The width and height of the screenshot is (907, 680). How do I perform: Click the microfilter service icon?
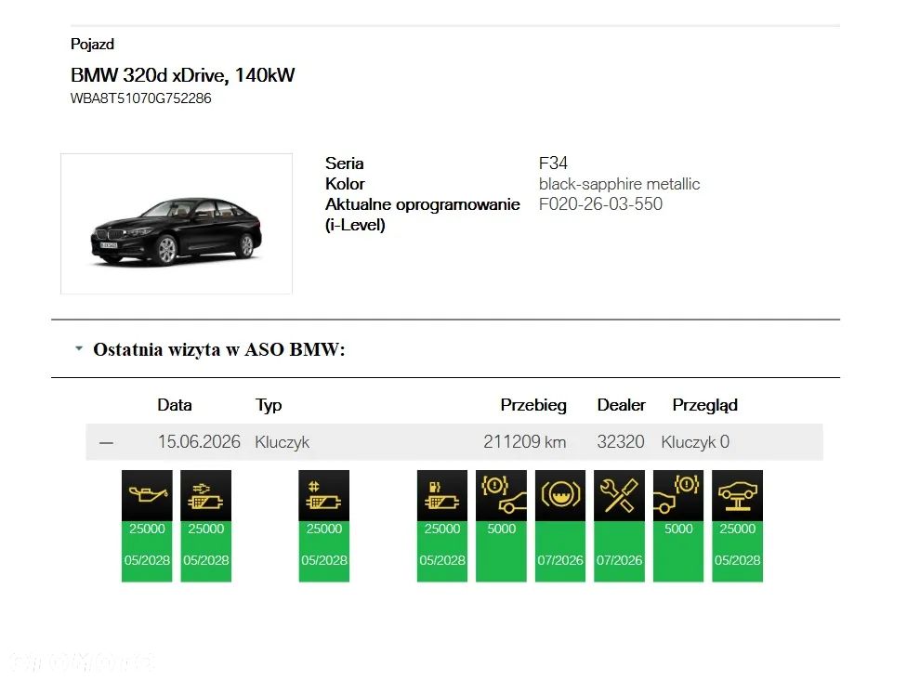coord(324,495)
